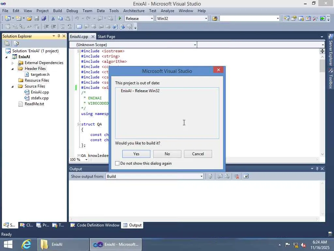Viewport: 334px width, 251px height.
Task: Open the EnixAI folder taskbar item
Action: click(x=63, y=244)
